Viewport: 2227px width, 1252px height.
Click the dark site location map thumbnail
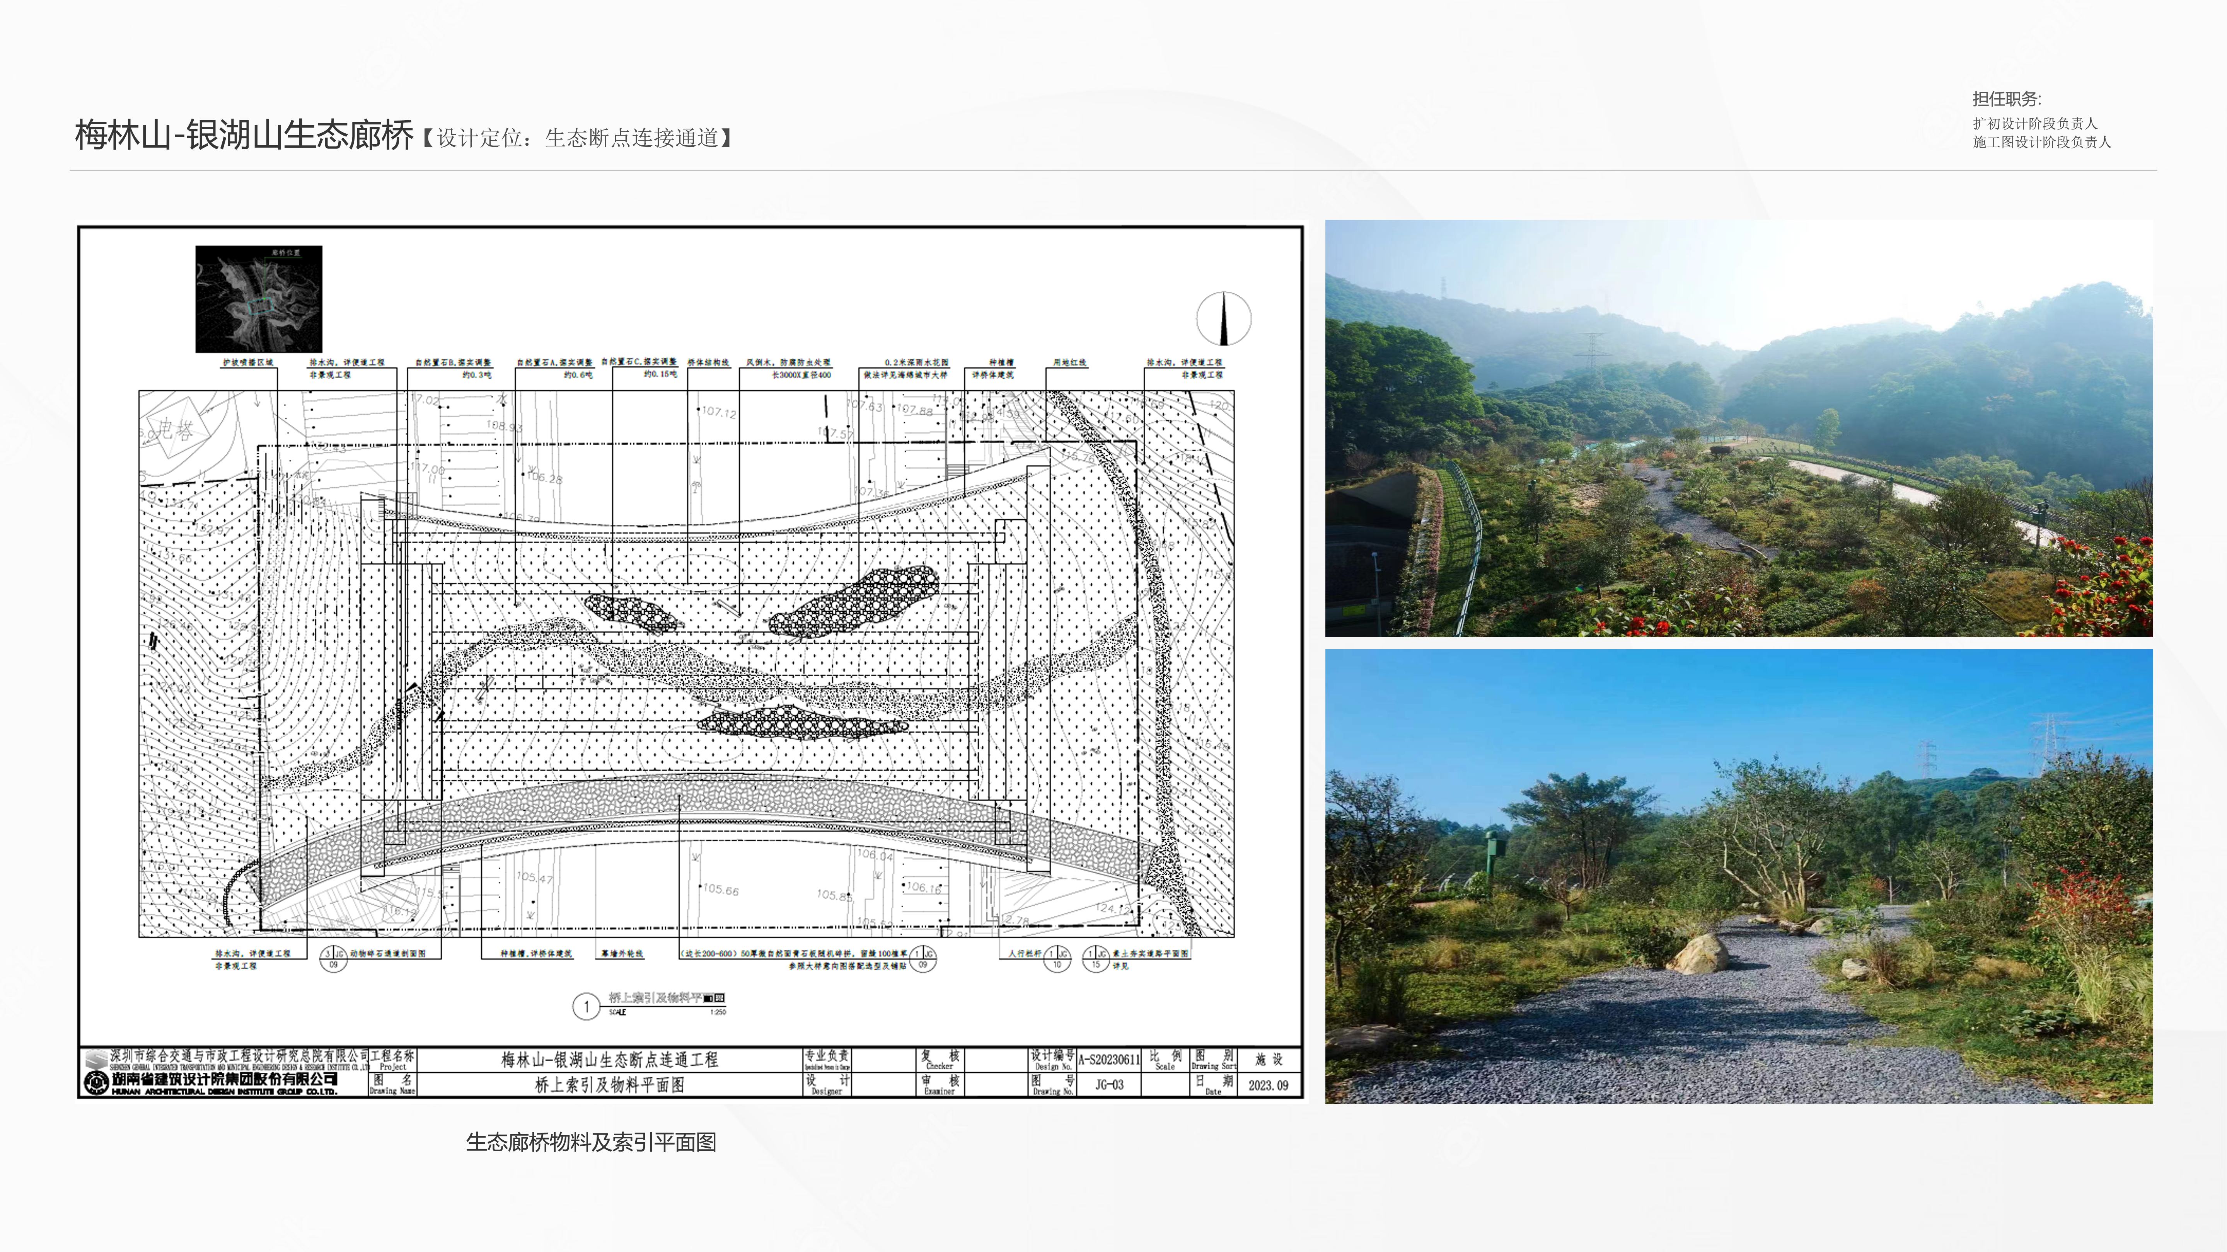(259, 299)
